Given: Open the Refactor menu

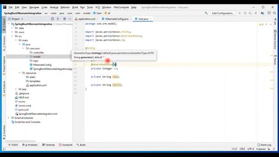Looking at the screenshot, I should tap(65, 7).
